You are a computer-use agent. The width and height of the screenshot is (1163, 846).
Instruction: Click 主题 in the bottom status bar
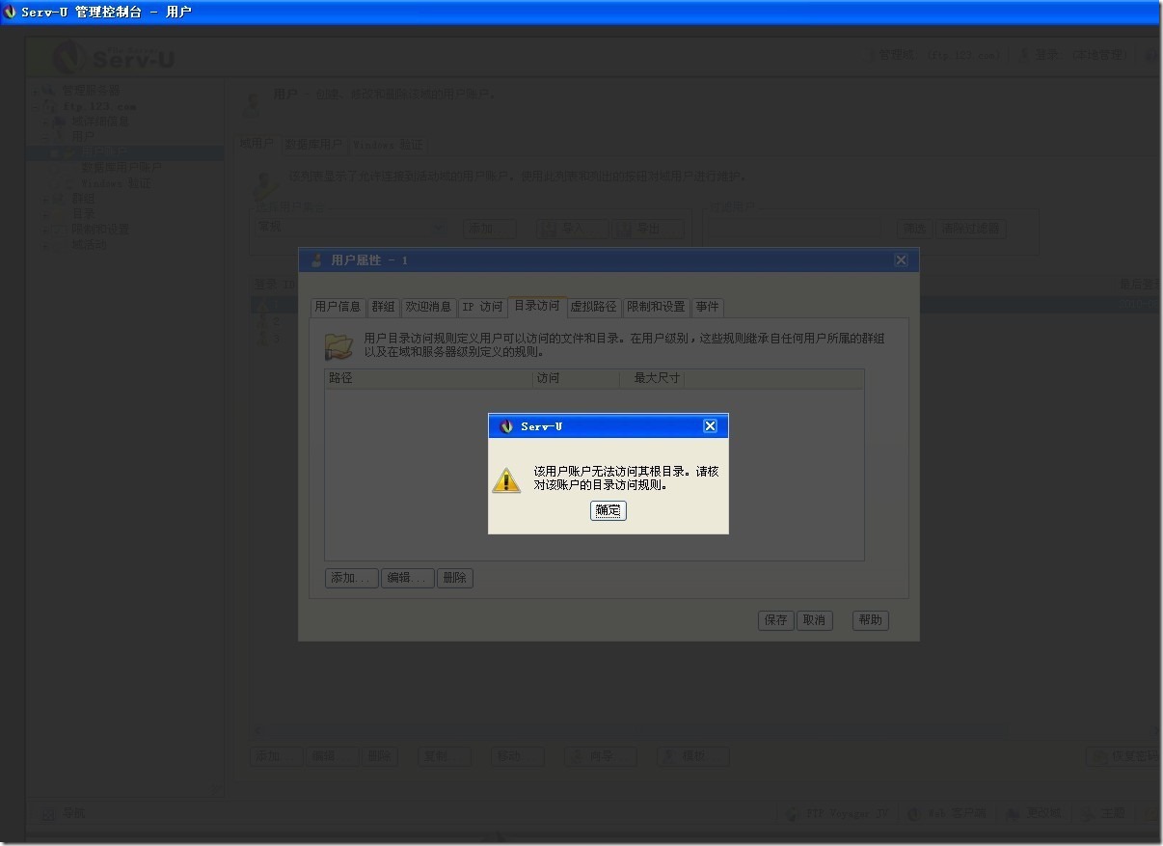[x=1103, y=813]
